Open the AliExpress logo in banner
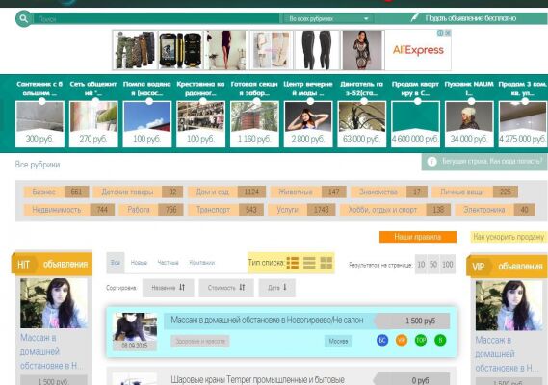Screen dimensions: 548x385 click(x=418, y=50)
